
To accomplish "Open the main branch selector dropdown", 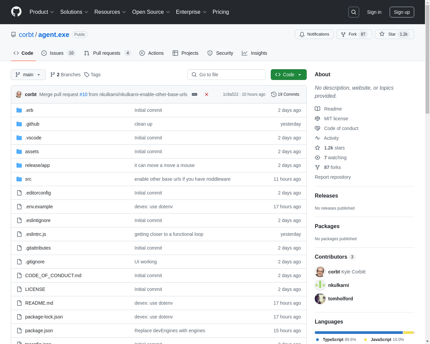I will pyautogui.click(x=28, y=75).
